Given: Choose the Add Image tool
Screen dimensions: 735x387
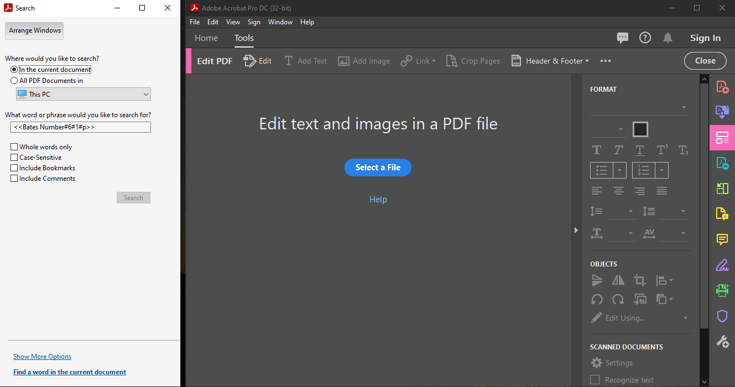Looking at the screenshot, I should click(364, 61).
